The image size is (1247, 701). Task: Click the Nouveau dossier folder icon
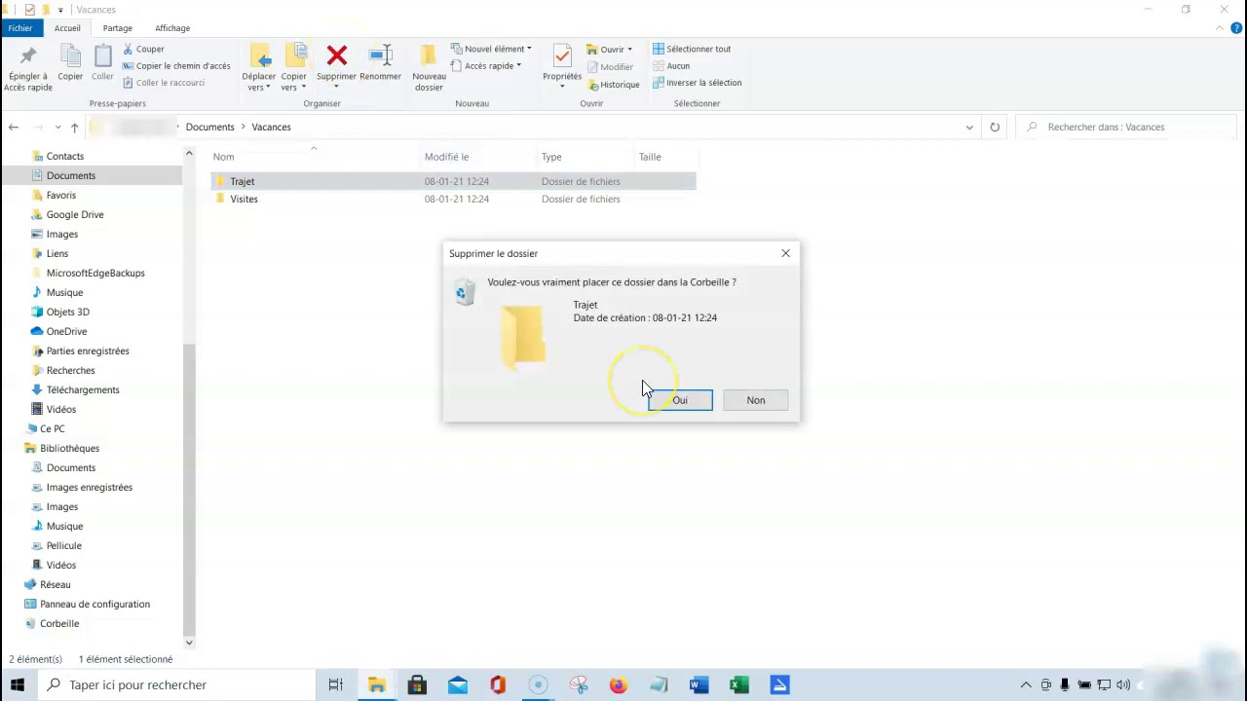(429, 56)
